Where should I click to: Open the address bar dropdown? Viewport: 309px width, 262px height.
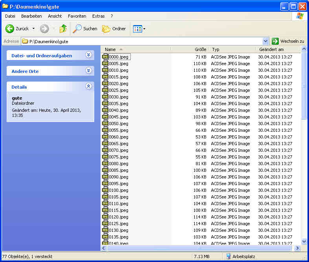point(265,41)
